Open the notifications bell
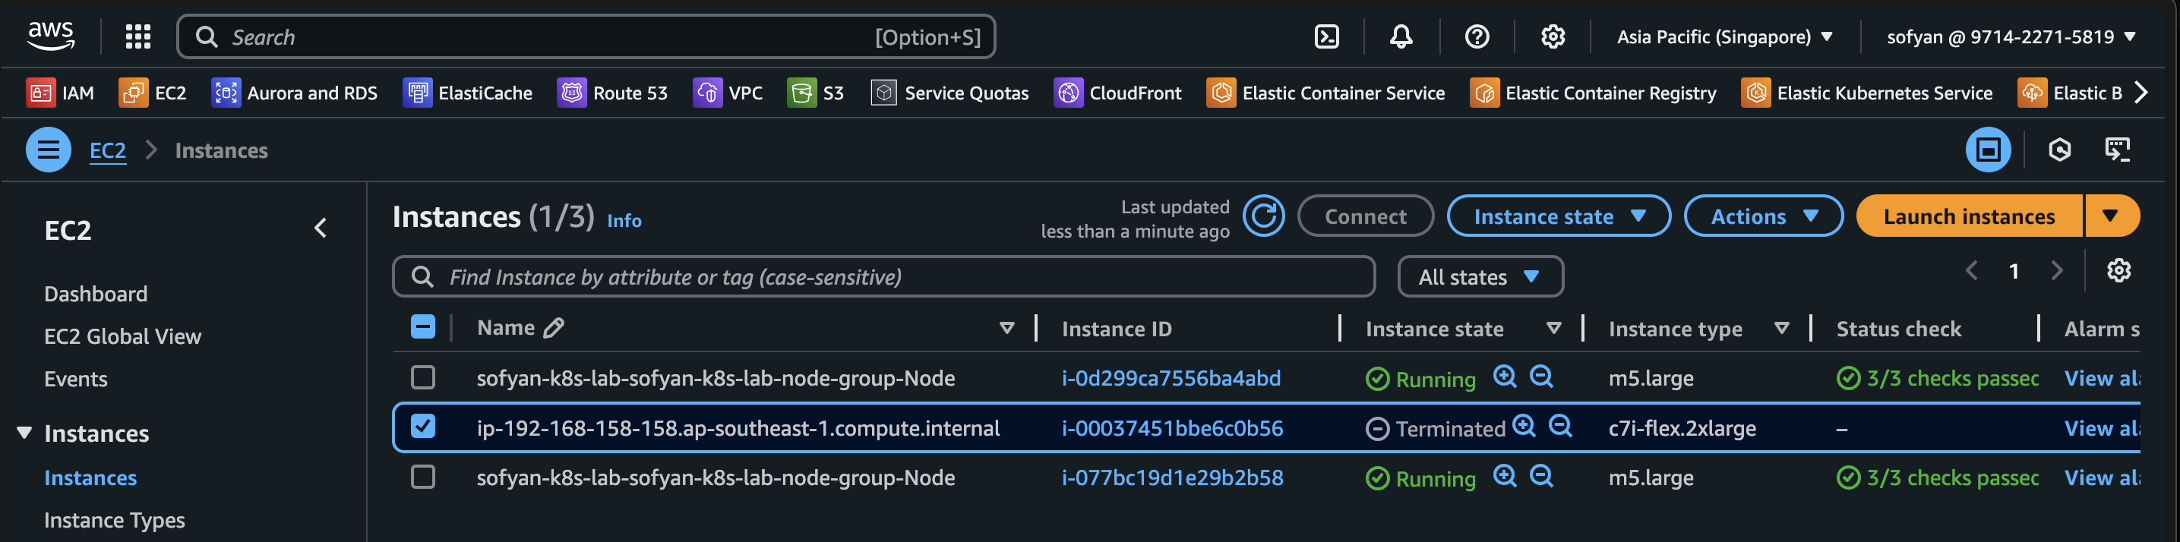 pos(1401,36)
